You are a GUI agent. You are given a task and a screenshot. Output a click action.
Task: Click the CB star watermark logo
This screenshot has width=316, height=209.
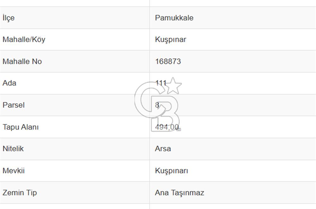(158, 104)
